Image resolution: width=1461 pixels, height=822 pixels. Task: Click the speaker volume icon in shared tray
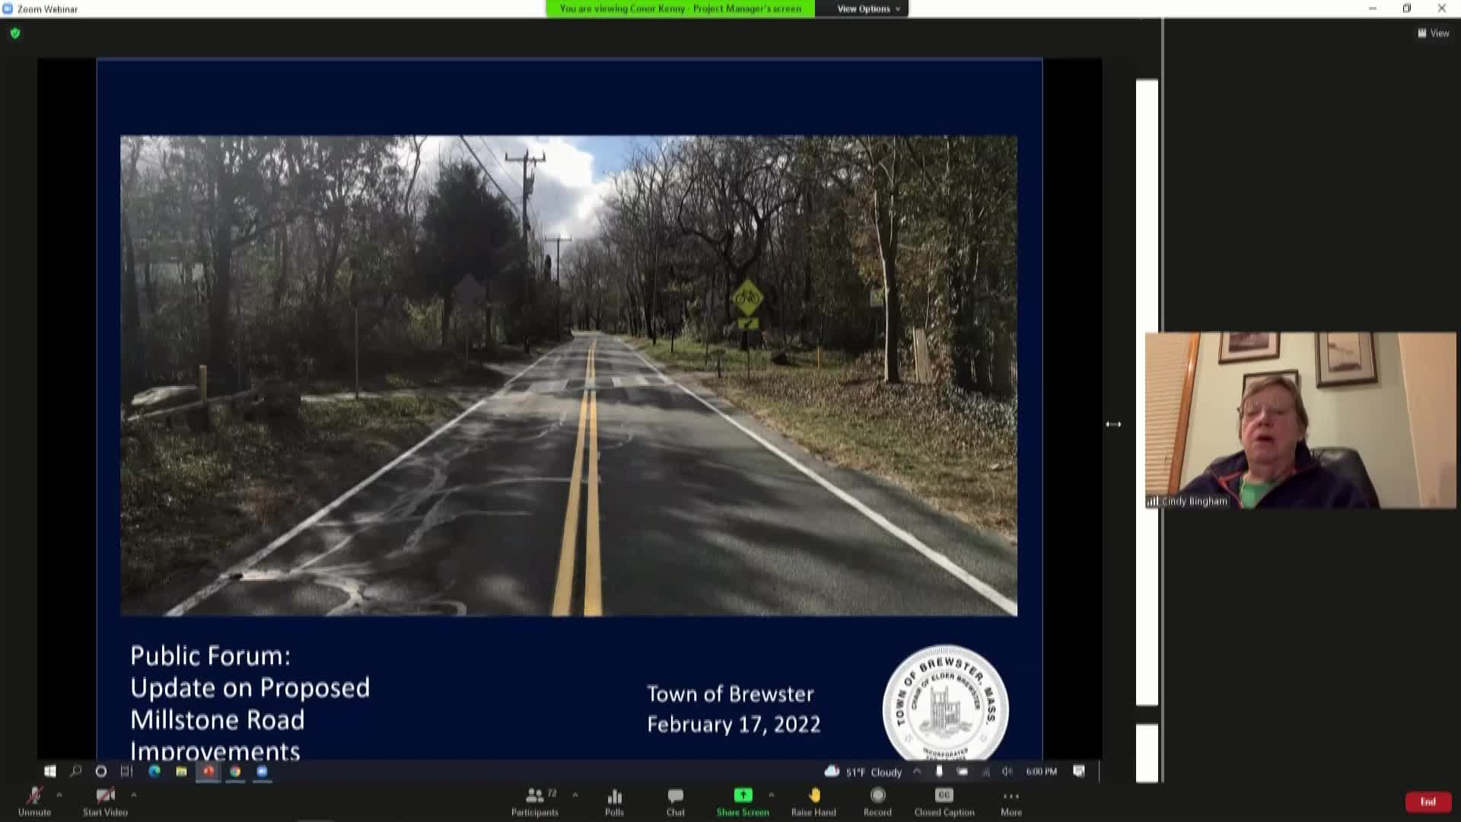point(1007,771)
